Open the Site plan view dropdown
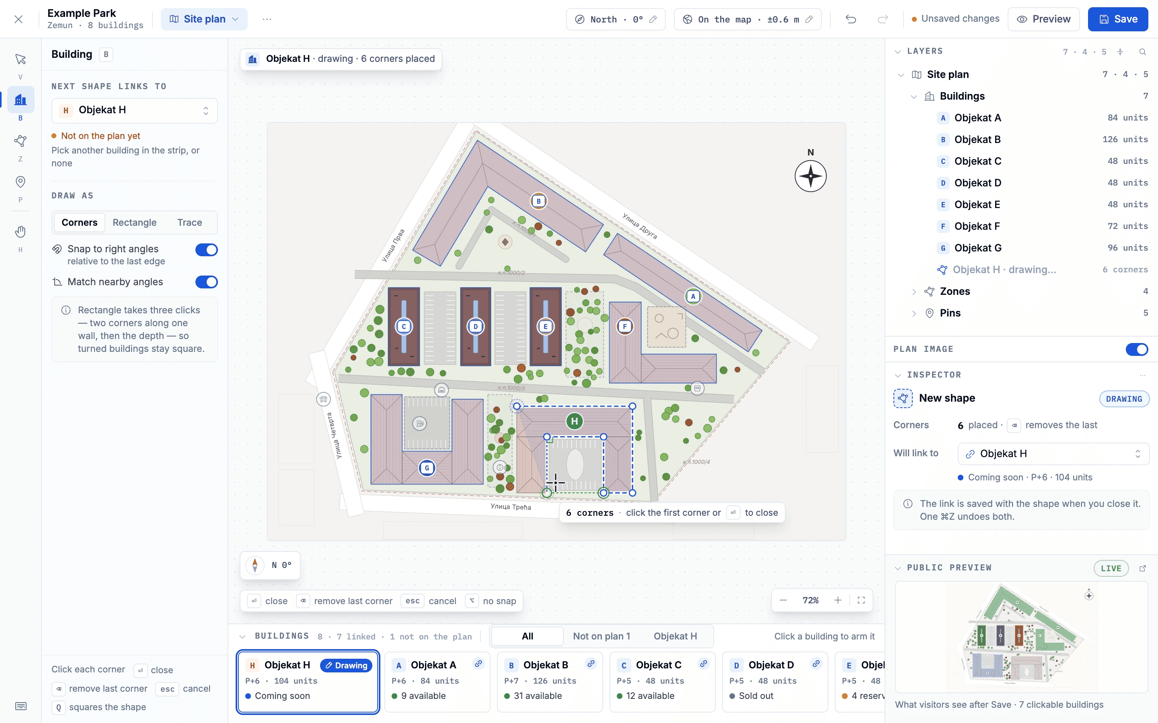The image size is (1158, 723). [x=204, y=19]
